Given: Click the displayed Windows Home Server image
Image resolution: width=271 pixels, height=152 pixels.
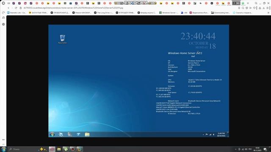Looking at the screenshot, I should 138,81.
